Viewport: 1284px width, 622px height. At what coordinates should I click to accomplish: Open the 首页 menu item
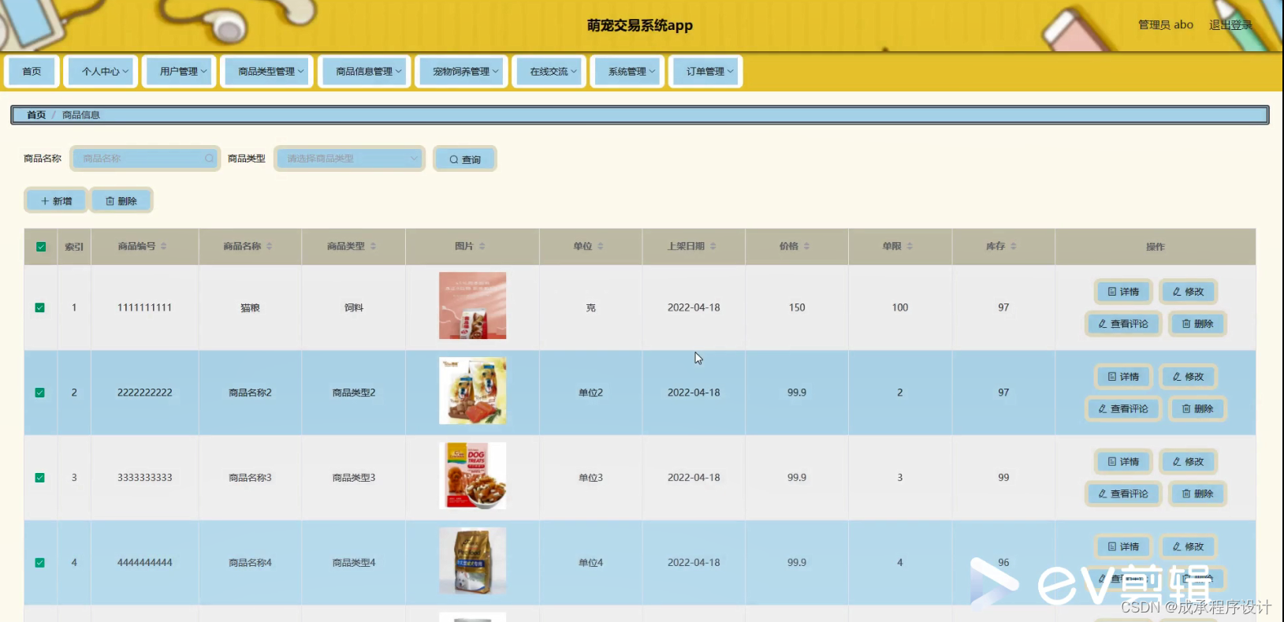(x=32, y=71)
